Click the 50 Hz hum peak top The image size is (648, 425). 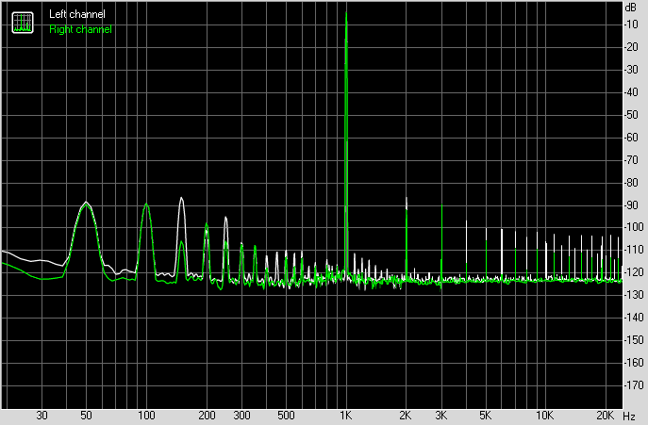point(86,202)
